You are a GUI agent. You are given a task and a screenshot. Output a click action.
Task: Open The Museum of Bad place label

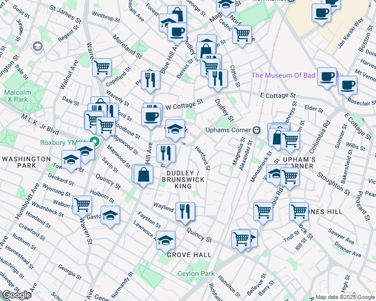pos(283,76)
